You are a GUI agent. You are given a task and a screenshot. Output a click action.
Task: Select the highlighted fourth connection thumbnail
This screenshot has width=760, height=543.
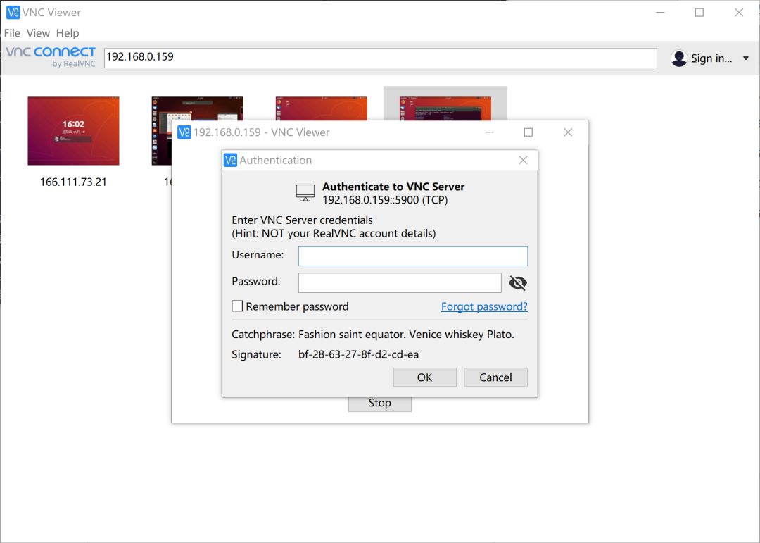(x=445, y=108)
